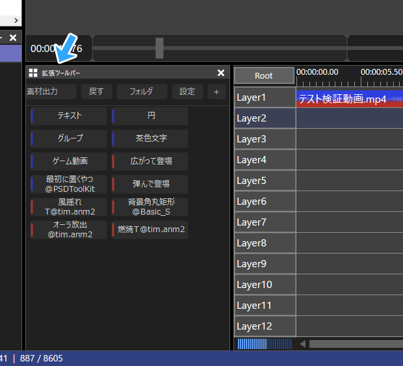Image resolution: width=403 pixels, height=366 pixels.
Task: Apply the 広がって登場 effect
Action: (150, 161)
